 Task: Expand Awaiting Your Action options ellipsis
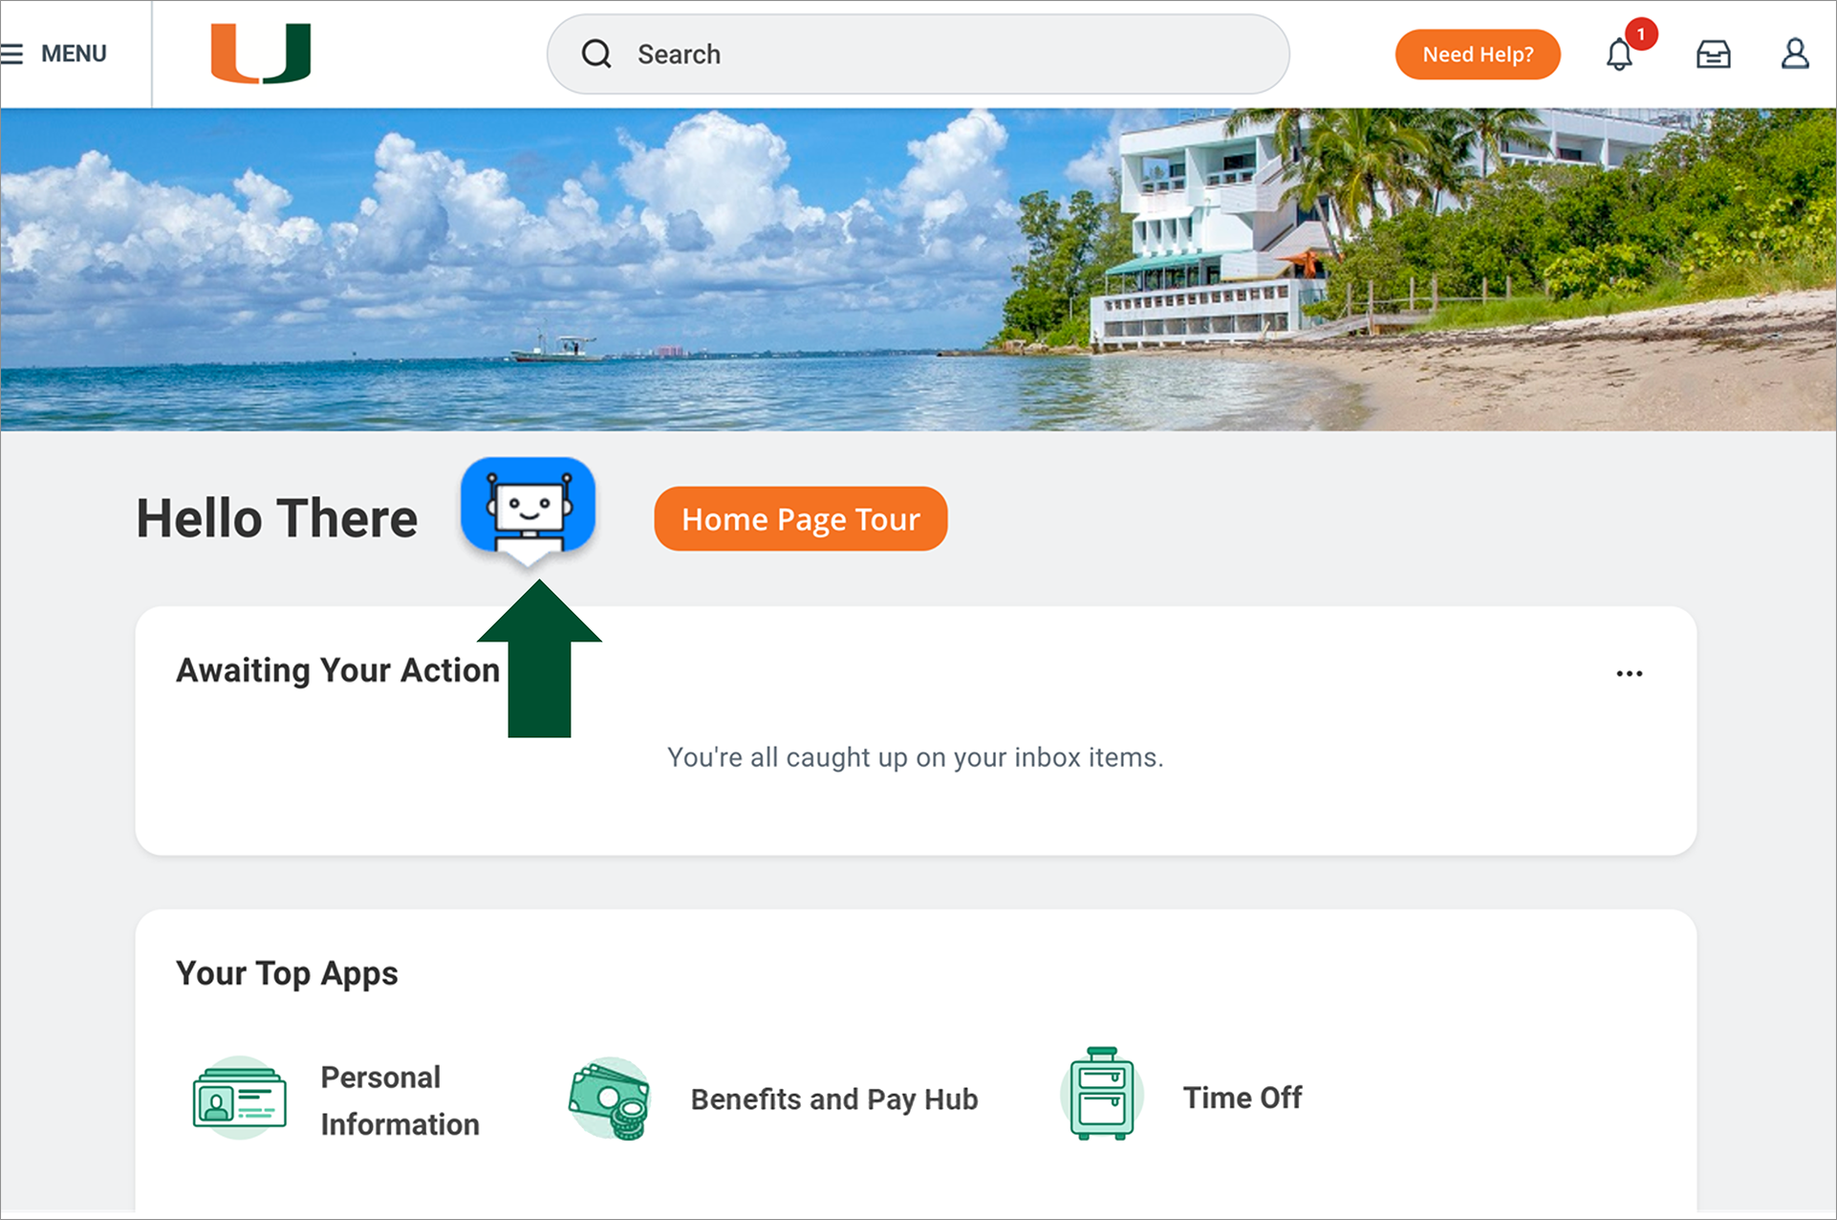1629,673
